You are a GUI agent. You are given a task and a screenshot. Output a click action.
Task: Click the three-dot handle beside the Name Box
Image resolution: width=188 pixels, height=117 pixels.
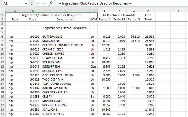click(x=32, y=3)
